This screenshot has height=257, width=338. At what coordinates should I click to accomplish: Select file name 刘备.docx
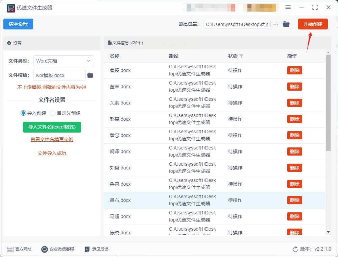coord(120,168)
